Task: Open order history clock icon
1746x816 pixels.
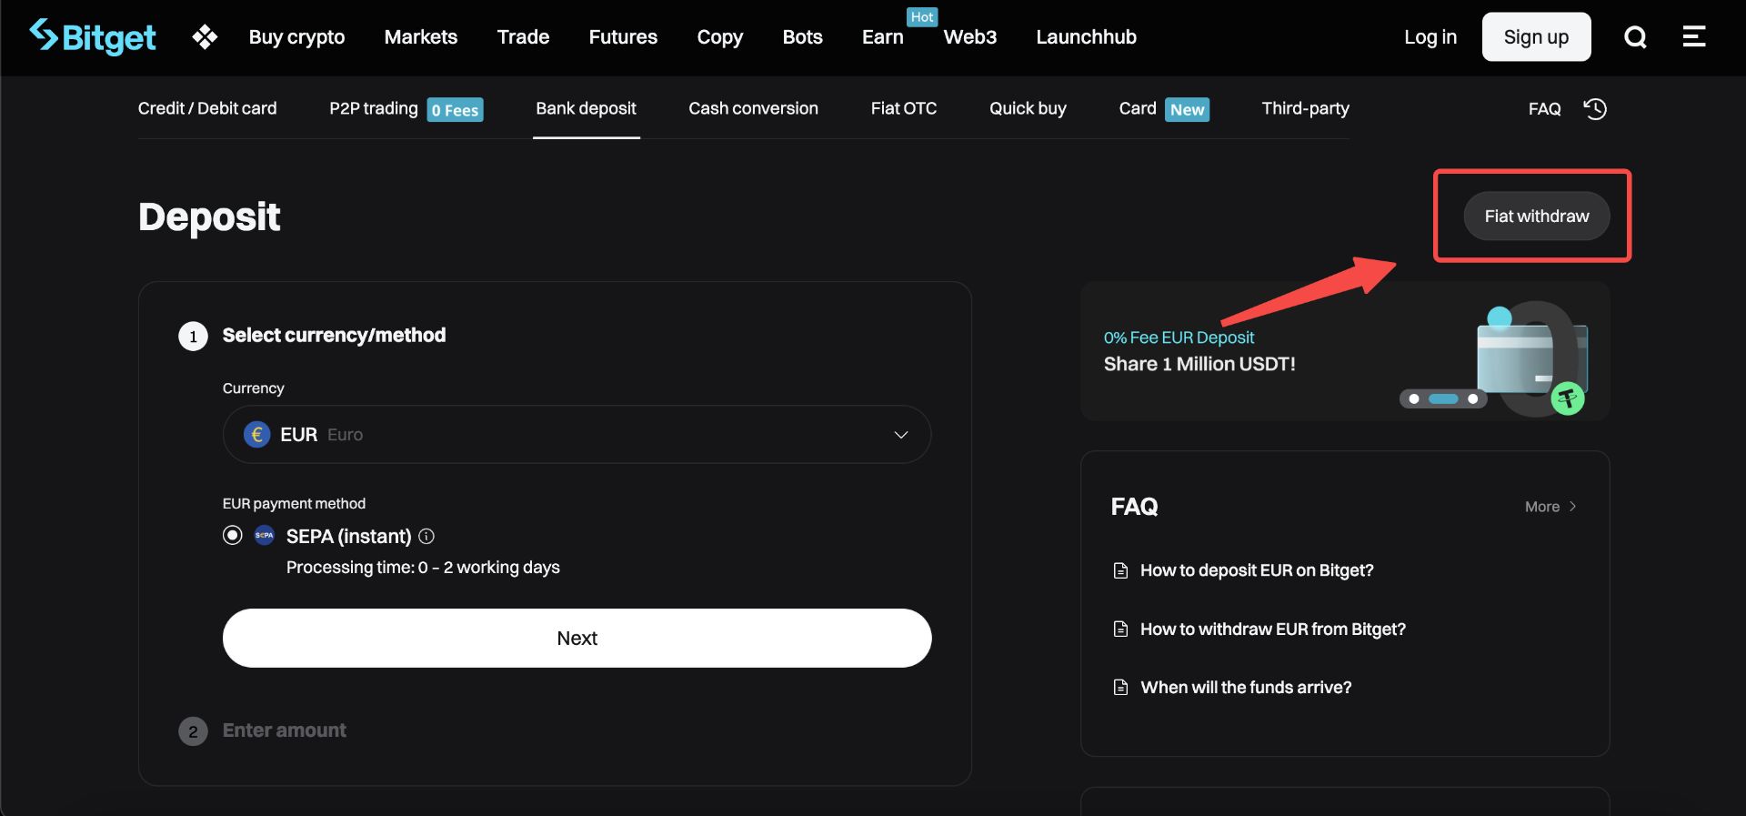Action: tap(1595, 109)
